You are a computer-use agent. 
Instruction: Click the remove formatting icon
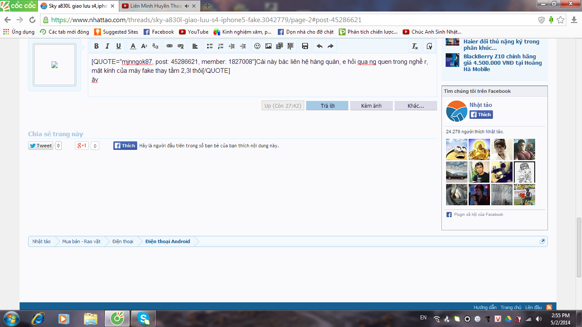coord(415,46)
